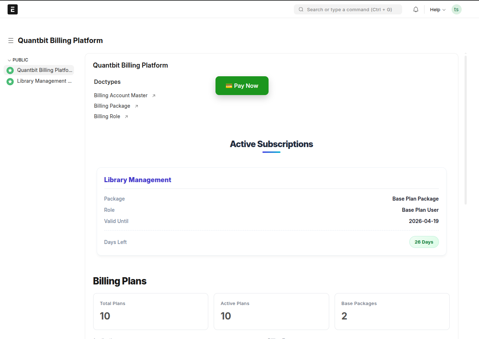
Task: Focus the search or command field
Action: (348, 9)
